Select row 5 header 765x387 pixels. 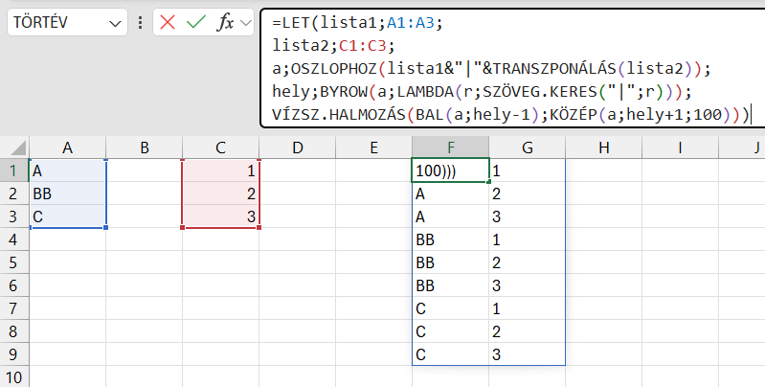pyautogui.click(x=13, y=262)
